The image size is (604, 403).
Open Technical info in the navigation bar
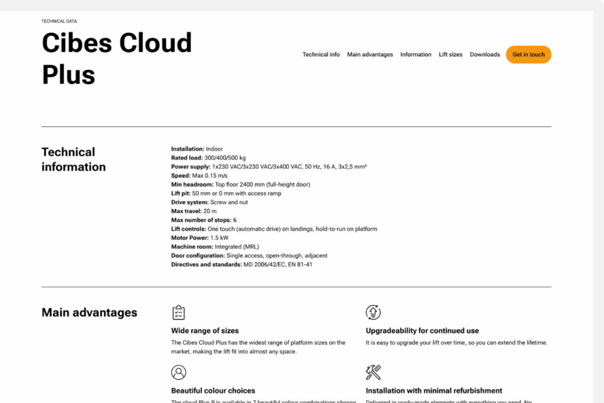(x=321, y=54)
